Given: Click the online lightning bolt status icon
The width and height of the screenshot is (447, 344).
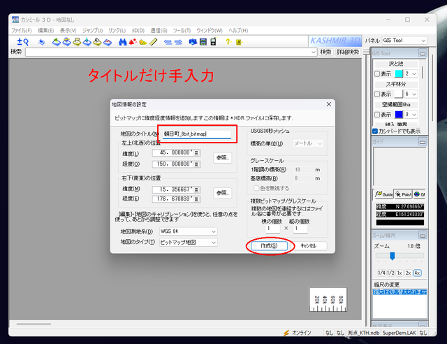Looking at the screenshot, I should pyautogui.click(x=286, y=333).
